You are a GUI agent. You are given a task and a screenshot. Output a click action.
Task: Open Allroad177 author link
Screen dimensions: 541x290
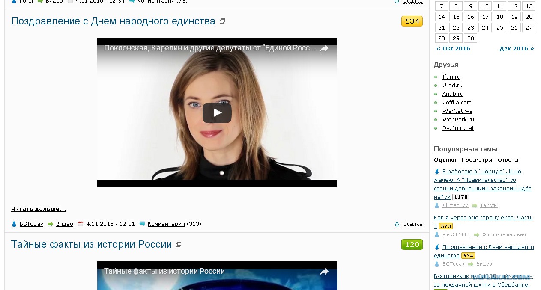pos(455,206)
